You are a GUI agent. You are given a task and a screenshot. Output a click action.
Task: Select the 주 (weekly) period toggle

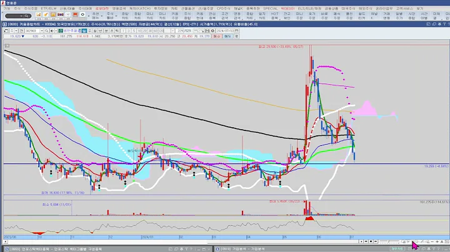coord(90,31)
